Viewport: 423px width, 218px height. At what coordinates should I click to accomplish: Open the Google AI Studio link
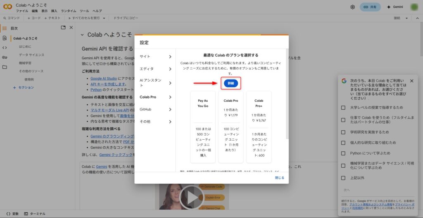pyautogui.click(x=104, y=79)
